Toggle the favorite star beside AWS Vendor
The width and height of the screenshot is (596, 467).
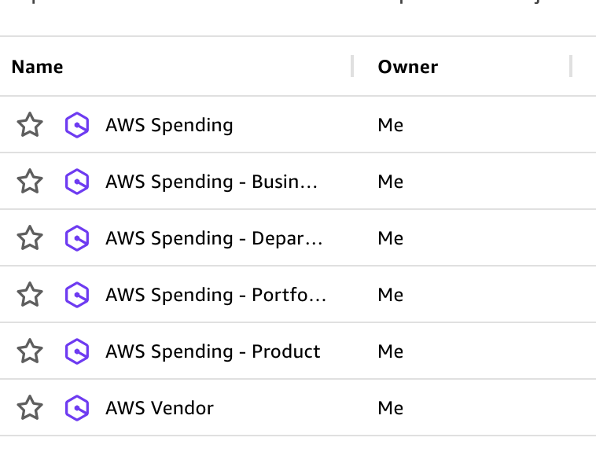pyautogui.click(x=30, y=408)
